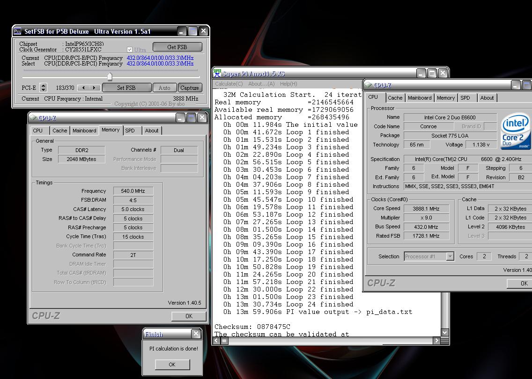
Task: Click the Auto button in SetFSB
Action: (164, 87)
